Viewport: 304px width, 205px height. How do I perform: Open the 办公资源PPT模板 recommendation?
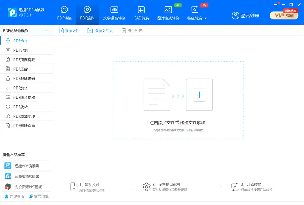pos(27,187)
